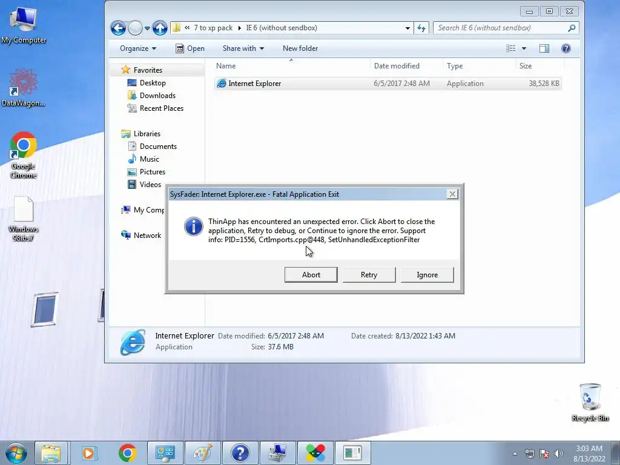Choose Ignore in the error dialog
This screenshot has height=465, width=620.
point(427,275)
